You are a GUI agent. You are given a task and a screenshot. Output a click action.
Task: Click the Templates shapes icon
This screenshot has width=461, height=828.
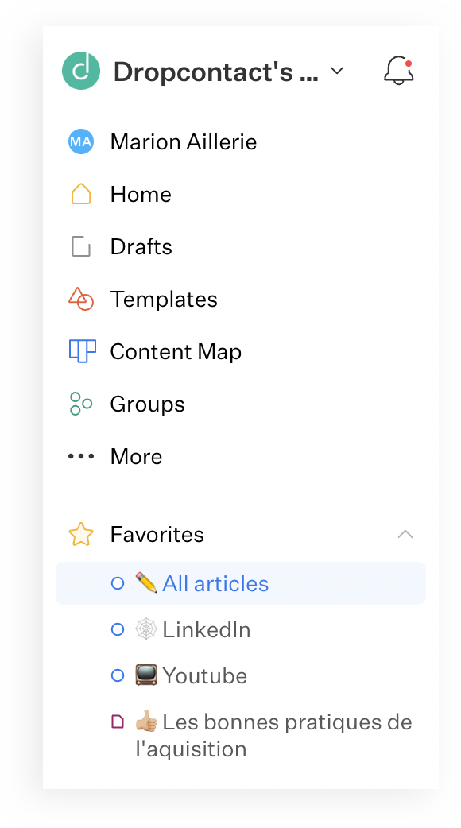tap(81, 299)
